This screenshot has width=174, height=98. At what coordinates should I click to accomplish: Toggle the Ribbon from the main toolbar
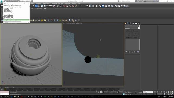point(103,6)
